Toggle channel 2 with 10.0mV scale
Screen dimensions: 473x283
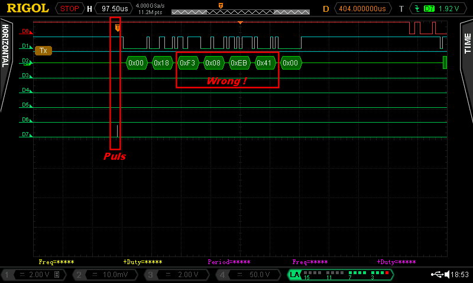105,275
